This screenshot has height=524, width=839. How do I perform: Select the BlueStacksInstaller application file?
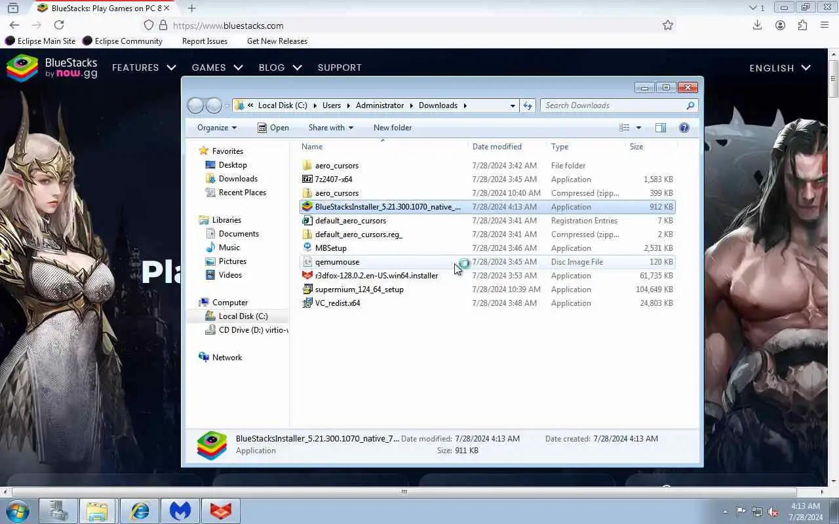487,207
